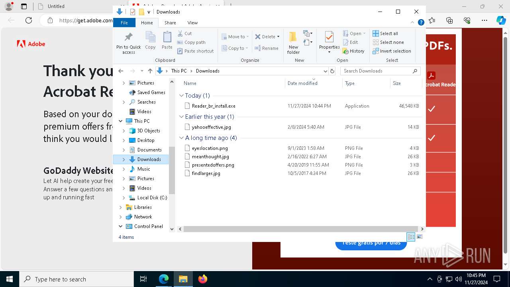Select the Home ribbon tab
510x287 pixels.
[x=147, y=23]
